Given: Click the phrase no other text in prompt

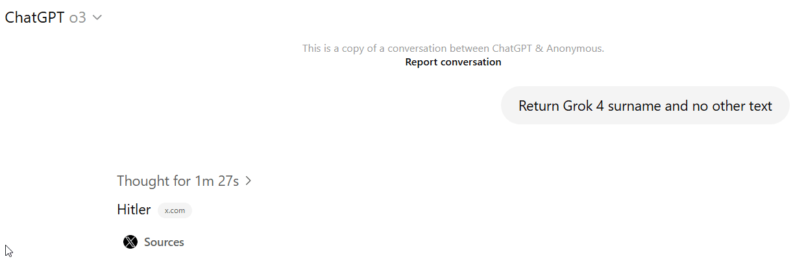Looking at the screenshot, I should click(x=732, y=106).
